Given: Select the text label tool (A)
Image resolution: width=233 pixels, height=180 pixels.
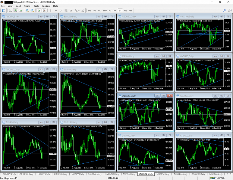Looking at the screenshot, I should pos(71,10).
